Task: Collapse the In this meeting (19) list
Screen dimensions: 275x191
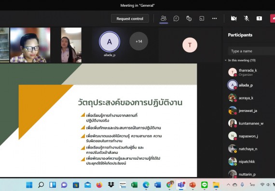Action: click(x=225, y=60)
